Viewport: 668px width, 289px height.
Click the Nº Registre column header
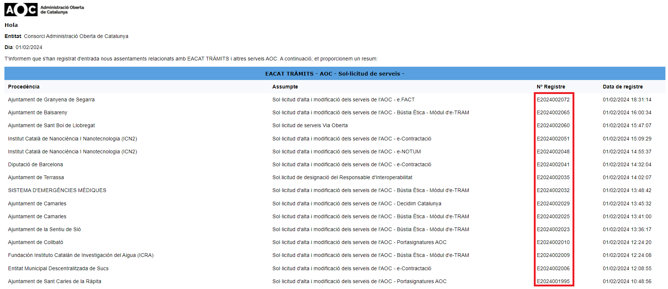pyautogui.click(x=550, y=87)
